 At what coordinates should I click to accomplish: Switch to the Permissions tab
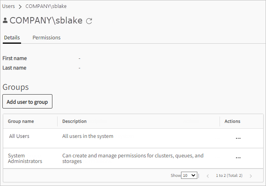tap(46, 38)
